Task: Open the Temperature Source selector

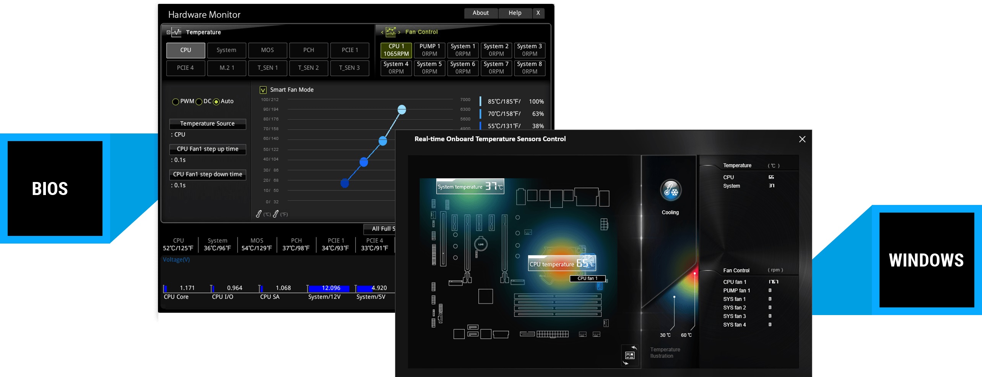Action: (x=208, y=123)
